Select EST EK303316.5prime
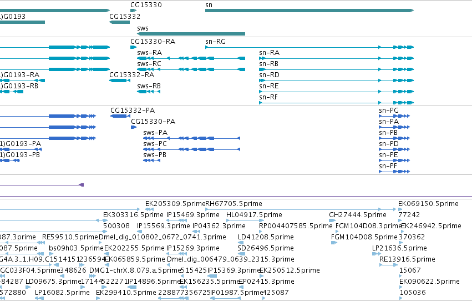 coord(105,220)
